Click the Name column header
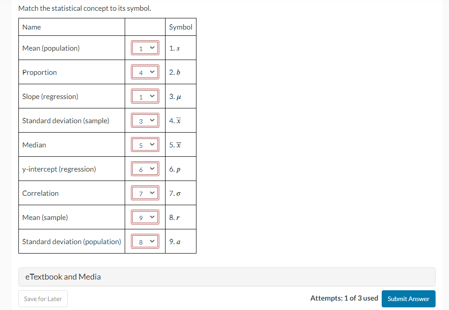 [31, 27]
